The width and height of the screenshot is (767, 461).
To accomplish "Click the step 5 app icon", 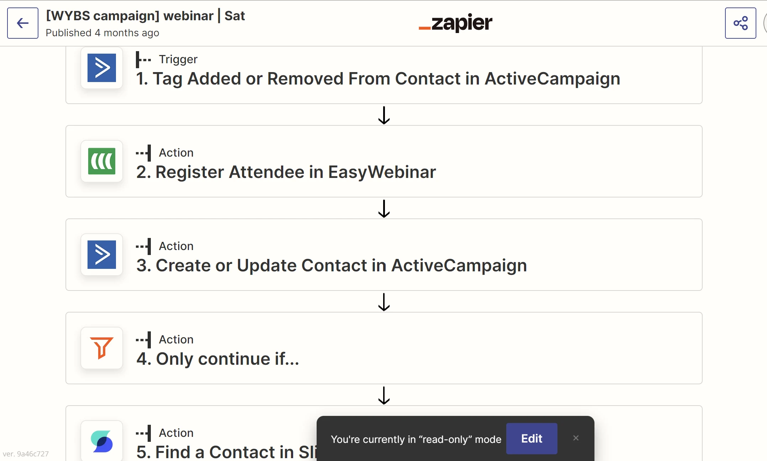I will pos(102,441).
